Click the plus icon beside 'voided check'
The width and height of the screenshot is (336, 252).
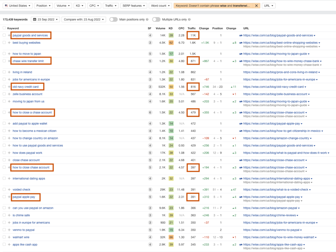9,190
